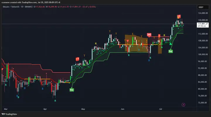Click the header text 'ccomeon created with TradingView.com'

point(19,2)
